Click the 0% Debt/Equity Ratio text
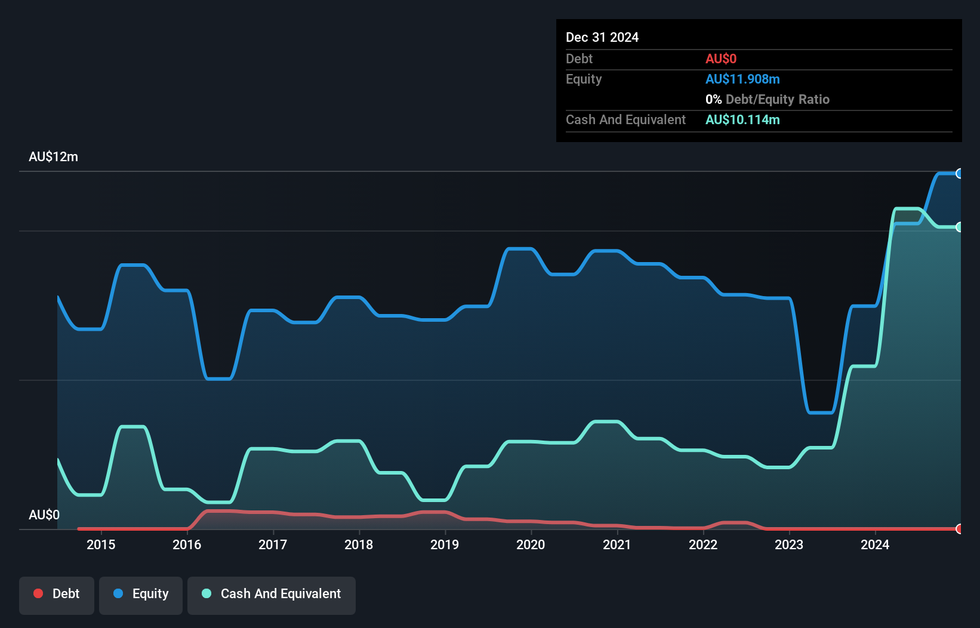 768,99
